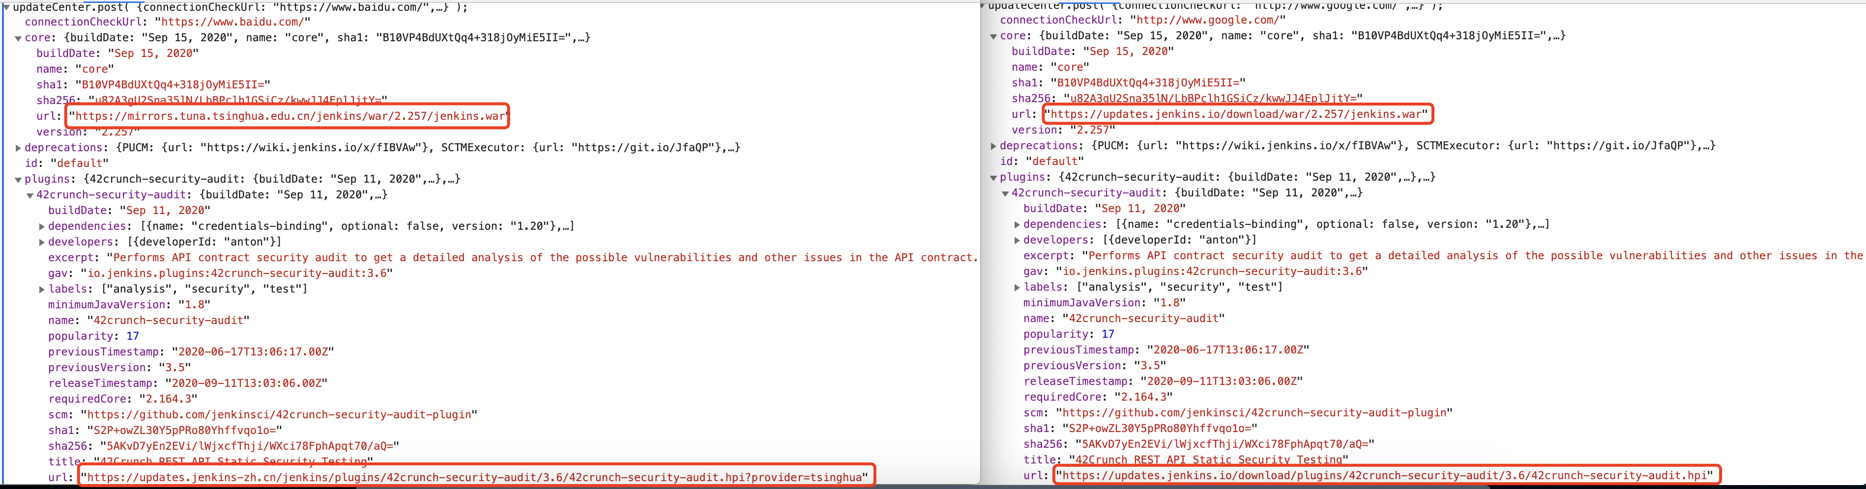
Task: Collapse updateCenter.post root in left panel
Action: pos(6,7)
